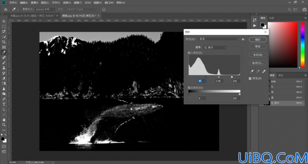Open the 取样大小 sample size dropdown
The width and height of the screenshot is (308, 164).
[x=45, y=10]
